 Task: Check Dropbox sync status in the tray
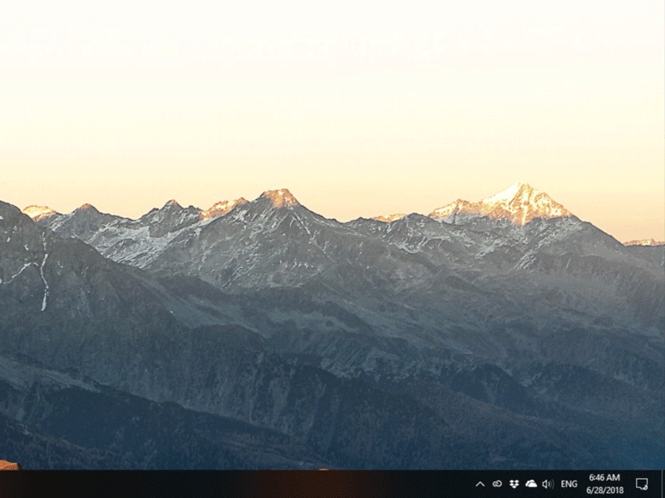point(514,484)
